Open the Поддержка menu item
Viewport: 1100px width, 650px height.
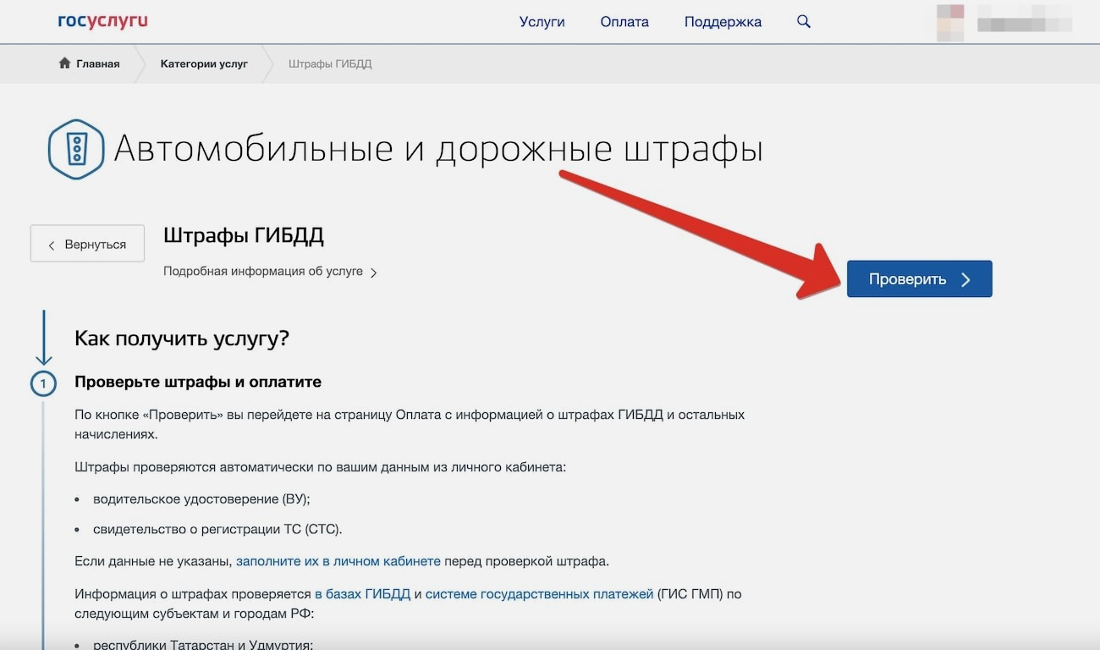tap(723, 22)
